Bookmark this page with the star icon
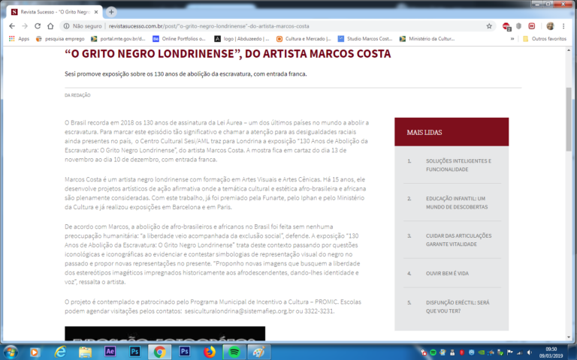577x360 pixels. tap(489, 25)
